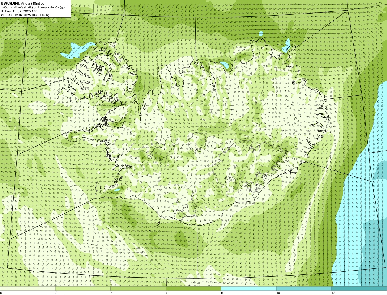387x295 pixels.
Task: Click the light green 2–4 m/s colorbar segment
Action: [83, 289]
